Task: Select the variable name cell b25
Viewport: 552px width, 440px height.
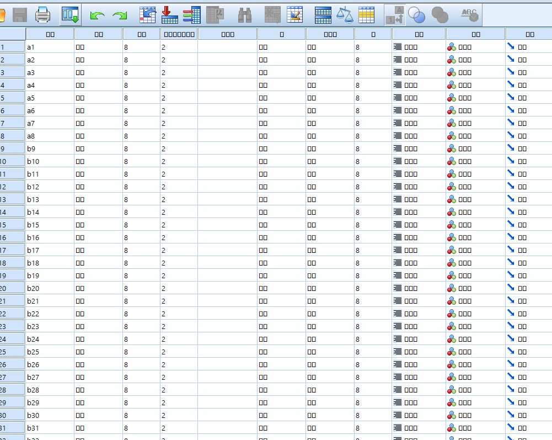Action: coord(50,352)
